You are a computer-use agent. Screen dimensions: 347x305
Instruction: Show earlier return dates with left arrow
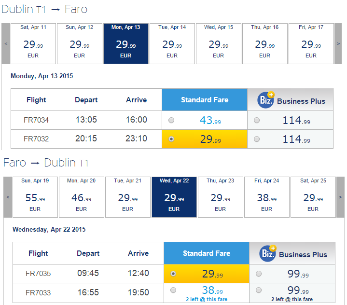coord(8,197)
